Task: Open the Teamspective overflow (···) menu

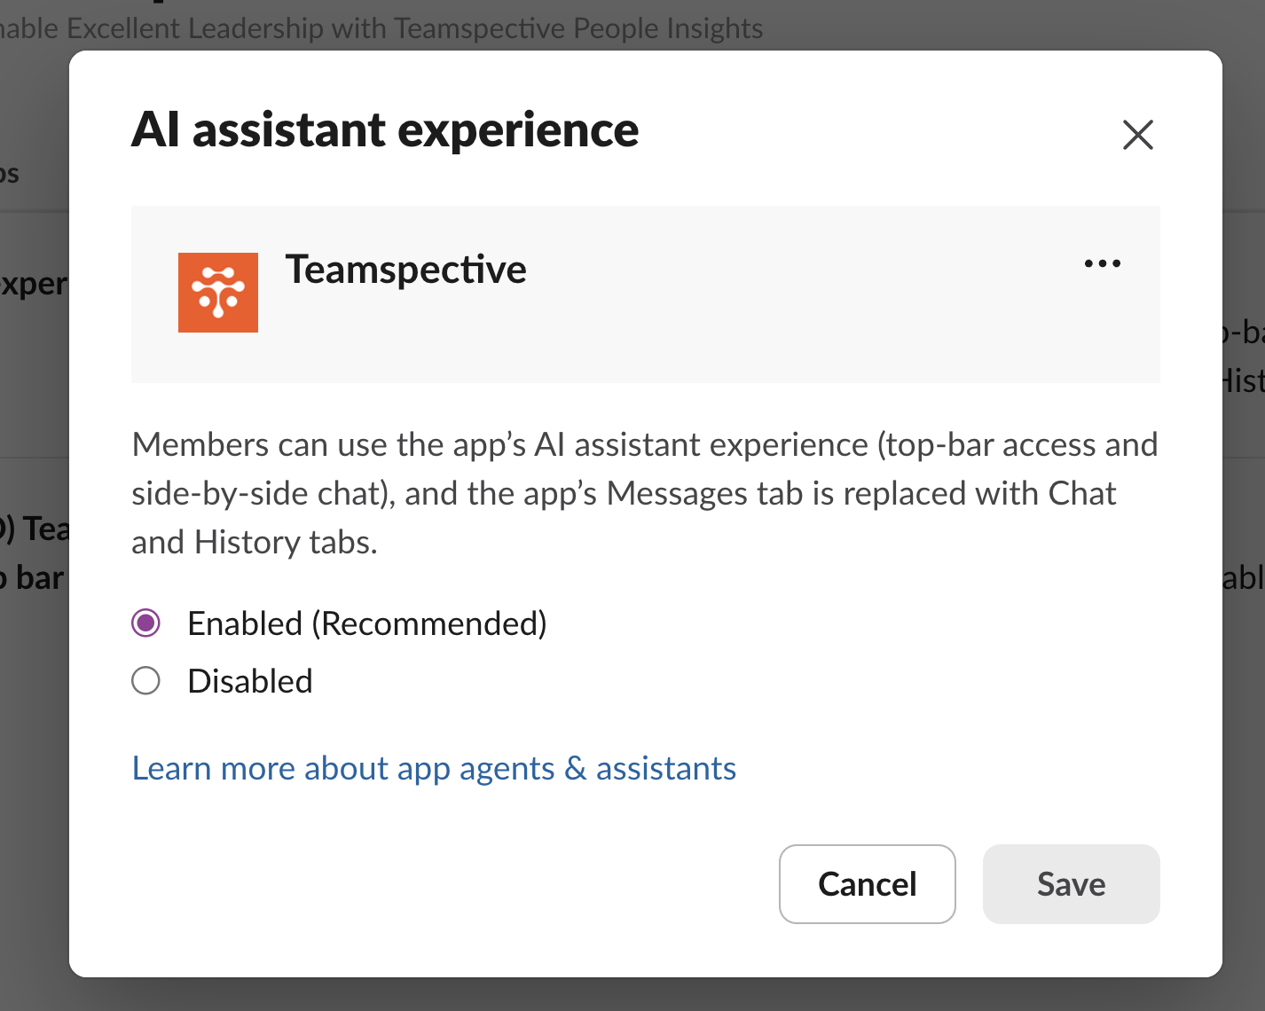Action: [x=1102, y=263]
